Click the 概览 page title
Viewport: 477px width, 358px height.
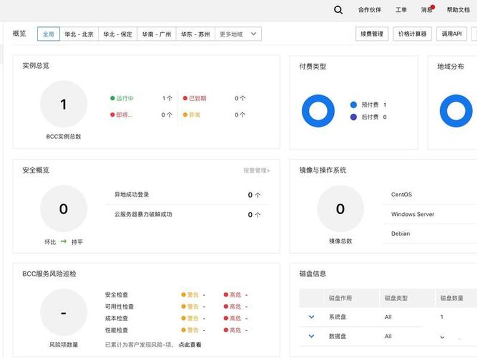(x=19, y=33)
